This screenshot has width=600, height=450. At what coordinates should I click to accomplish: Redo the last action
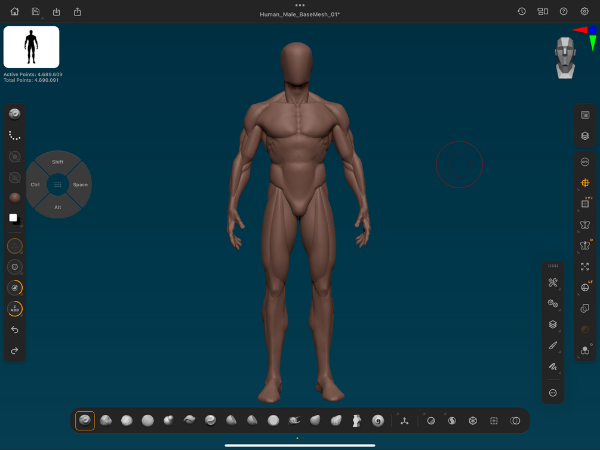pyautogui.click(x=14, y=350)
